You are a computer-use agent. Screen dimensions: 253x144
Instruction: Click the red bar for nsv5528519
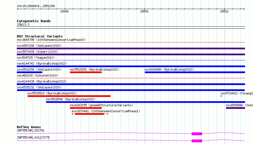tap(69, 96)
